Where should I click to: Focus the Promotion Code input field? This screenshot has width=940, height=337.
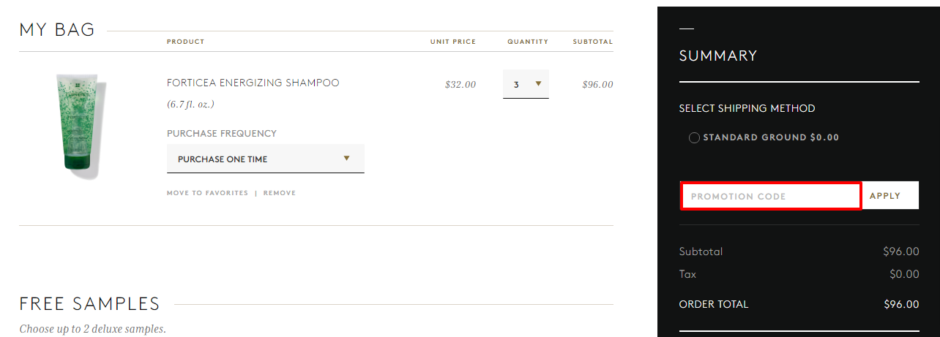(x=771, y=196)
